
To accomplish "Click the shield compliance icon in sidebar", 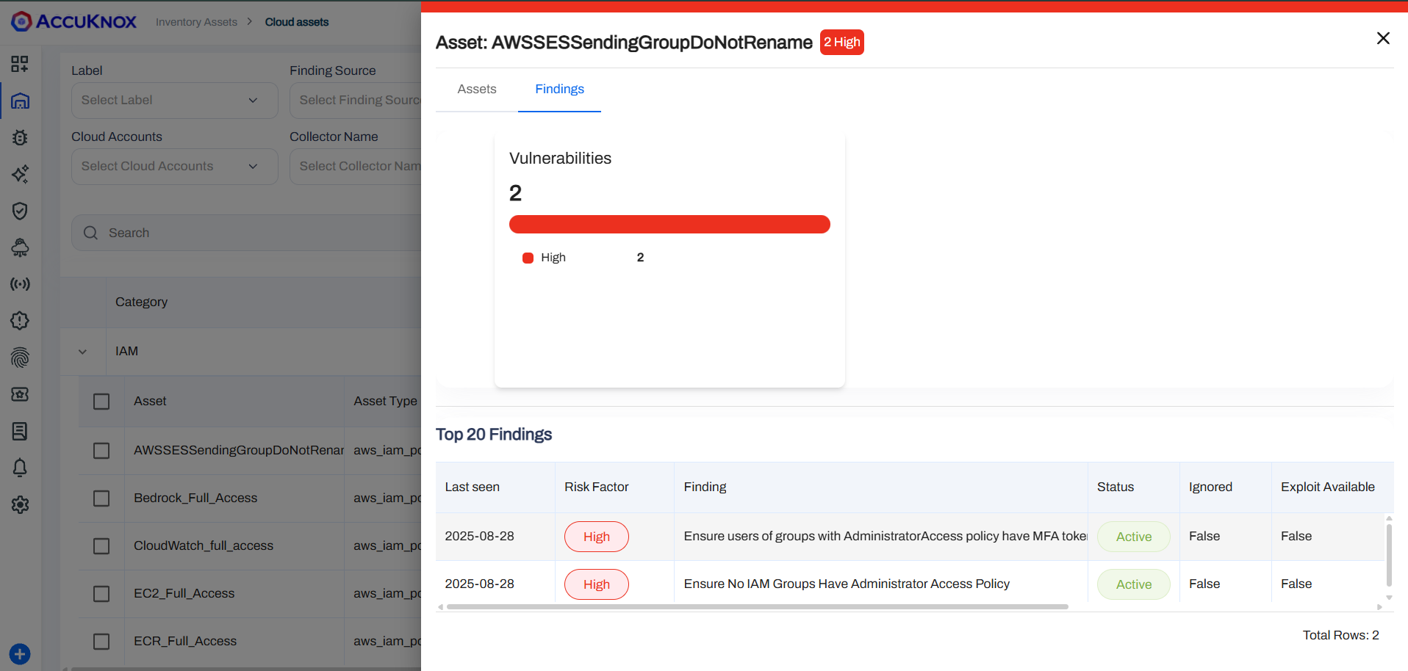I will pos(20,211).
